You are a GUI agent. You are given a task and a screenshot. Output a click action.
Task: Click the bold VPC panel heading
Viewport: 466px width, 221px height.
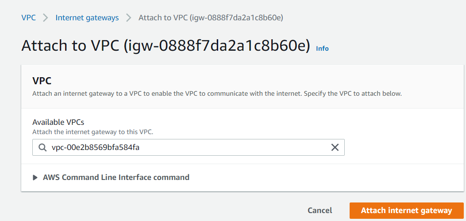click(x=42, y=81)
